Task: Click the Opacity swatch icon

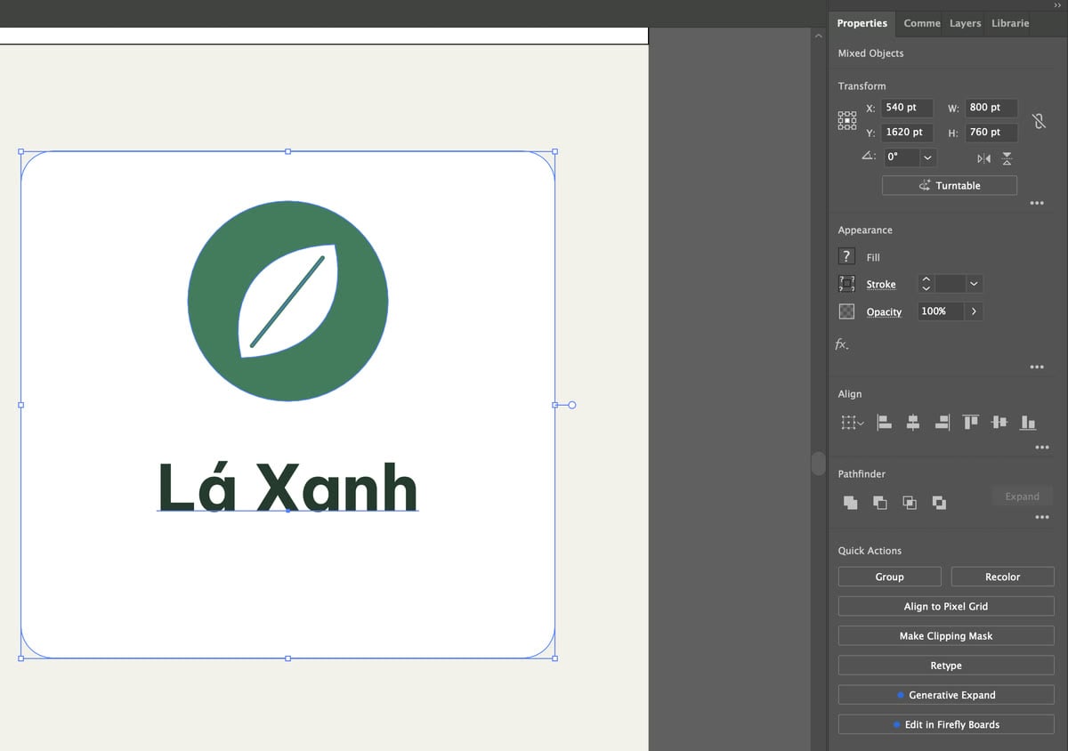Action: click(x=846, y=311)
